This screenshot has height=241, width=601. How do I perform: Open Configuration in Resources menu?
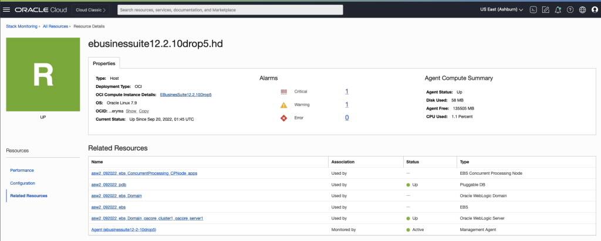pos(23,183)
